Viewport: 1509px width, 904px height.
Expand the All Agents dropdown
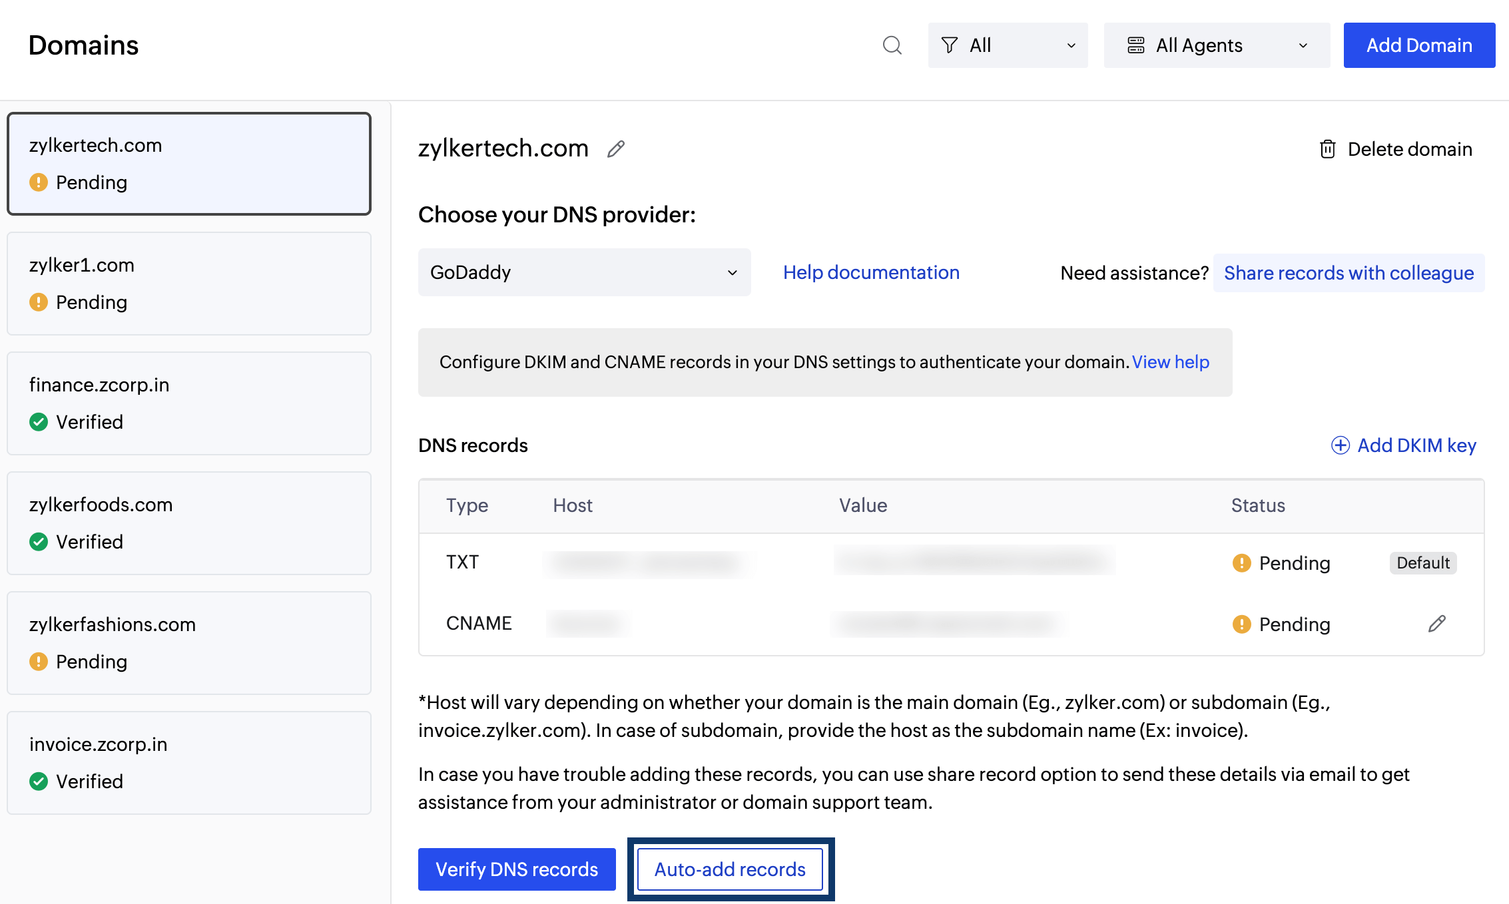pyautogui.click(x=1217, y=45)
